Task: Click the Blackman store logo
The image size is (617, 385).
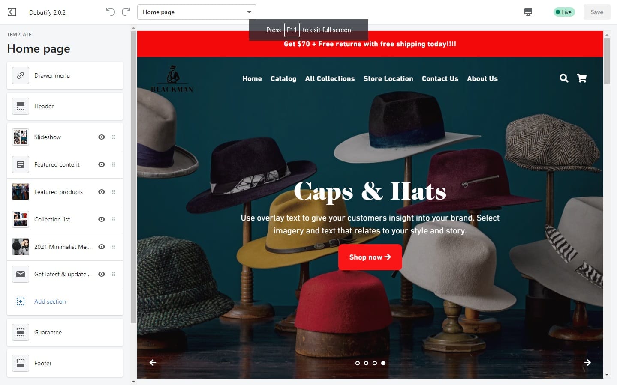Action: (172, 79)
